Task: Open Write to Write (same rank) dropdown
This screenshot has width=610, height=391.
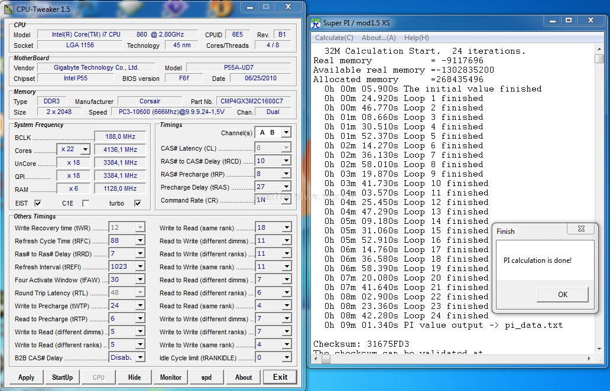Action: (x=287, y=344)
